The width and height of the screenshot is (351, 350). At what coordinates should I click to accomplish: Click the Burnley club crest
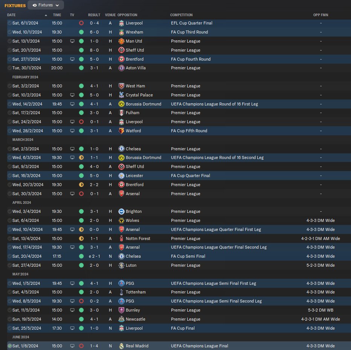pyautogui.click(x=121, y=310)
